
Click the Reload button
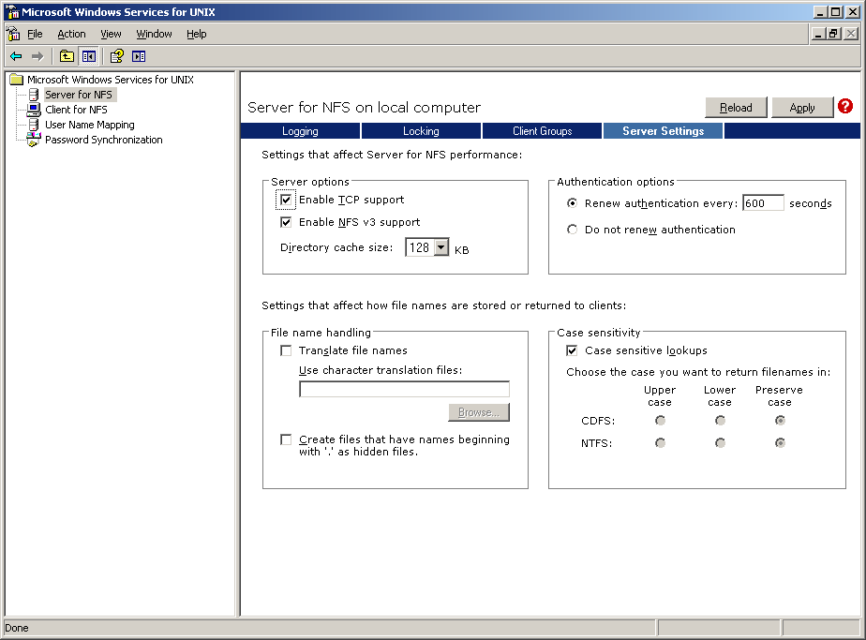coord(736,108)
